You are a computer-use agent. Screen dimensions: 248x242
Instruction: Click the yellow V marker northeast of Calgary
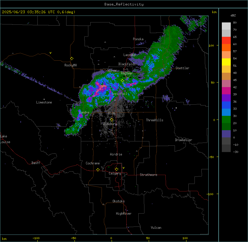pos(123,168)
